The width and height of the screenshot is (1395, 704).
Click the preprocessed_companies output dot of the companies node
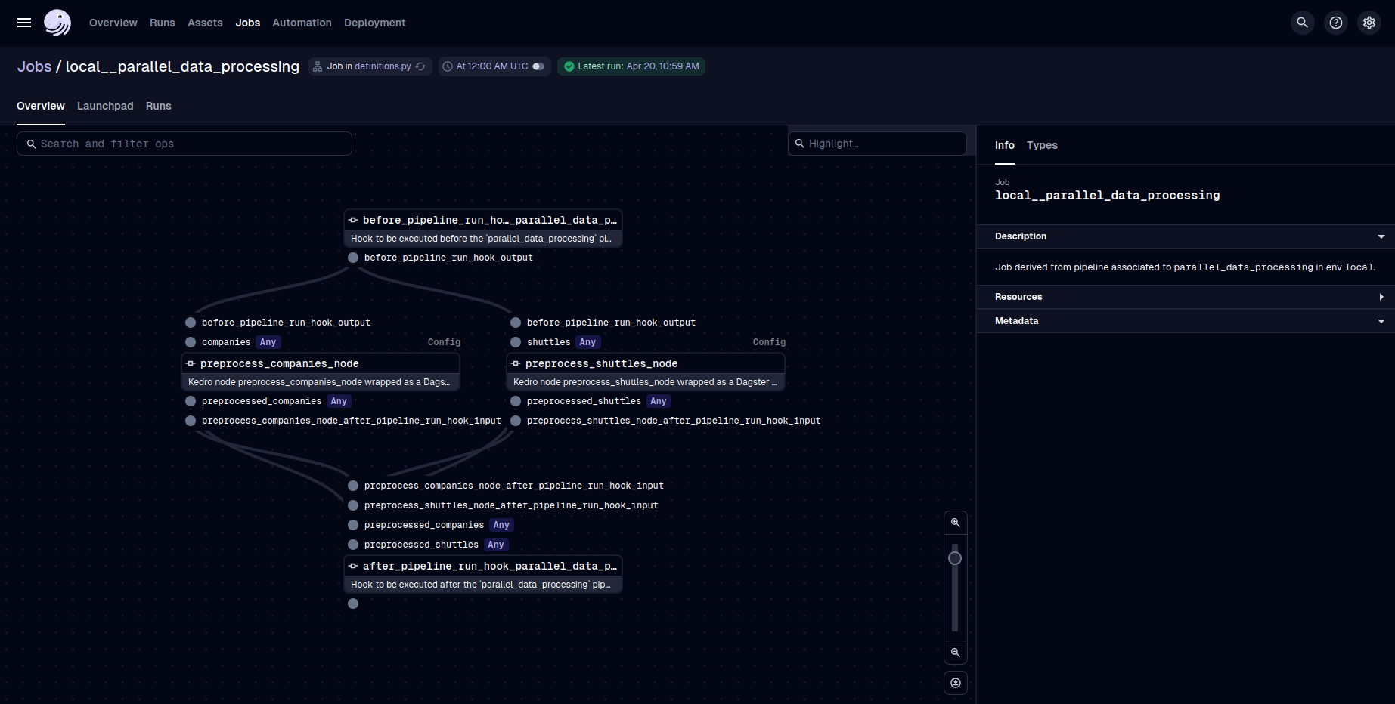click(x=191, y=401)
